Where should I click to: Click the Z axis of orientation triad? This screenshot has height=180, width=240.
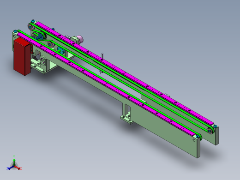click(x=10, y=168)
